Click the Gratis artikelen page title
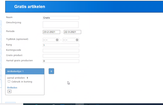 point(30,7)
